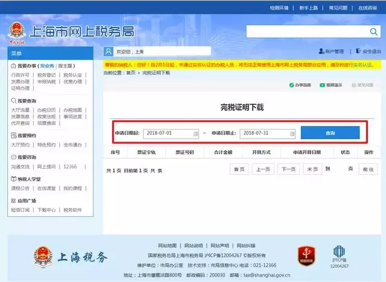Focus the 申请日期起 date field

(x=171, y=134)
